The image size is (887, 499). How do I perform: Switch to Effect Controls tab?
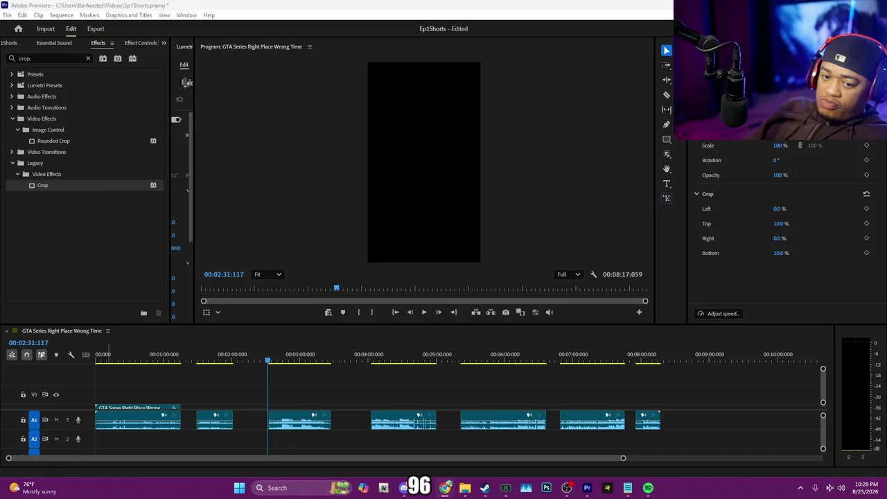pos(141,43)
